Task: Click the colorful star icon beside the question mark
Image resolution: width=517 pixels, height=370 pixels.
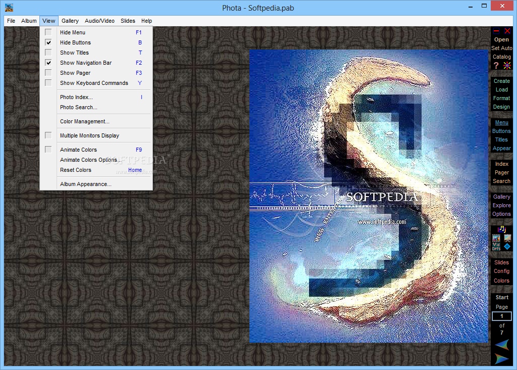Action: 507,65
